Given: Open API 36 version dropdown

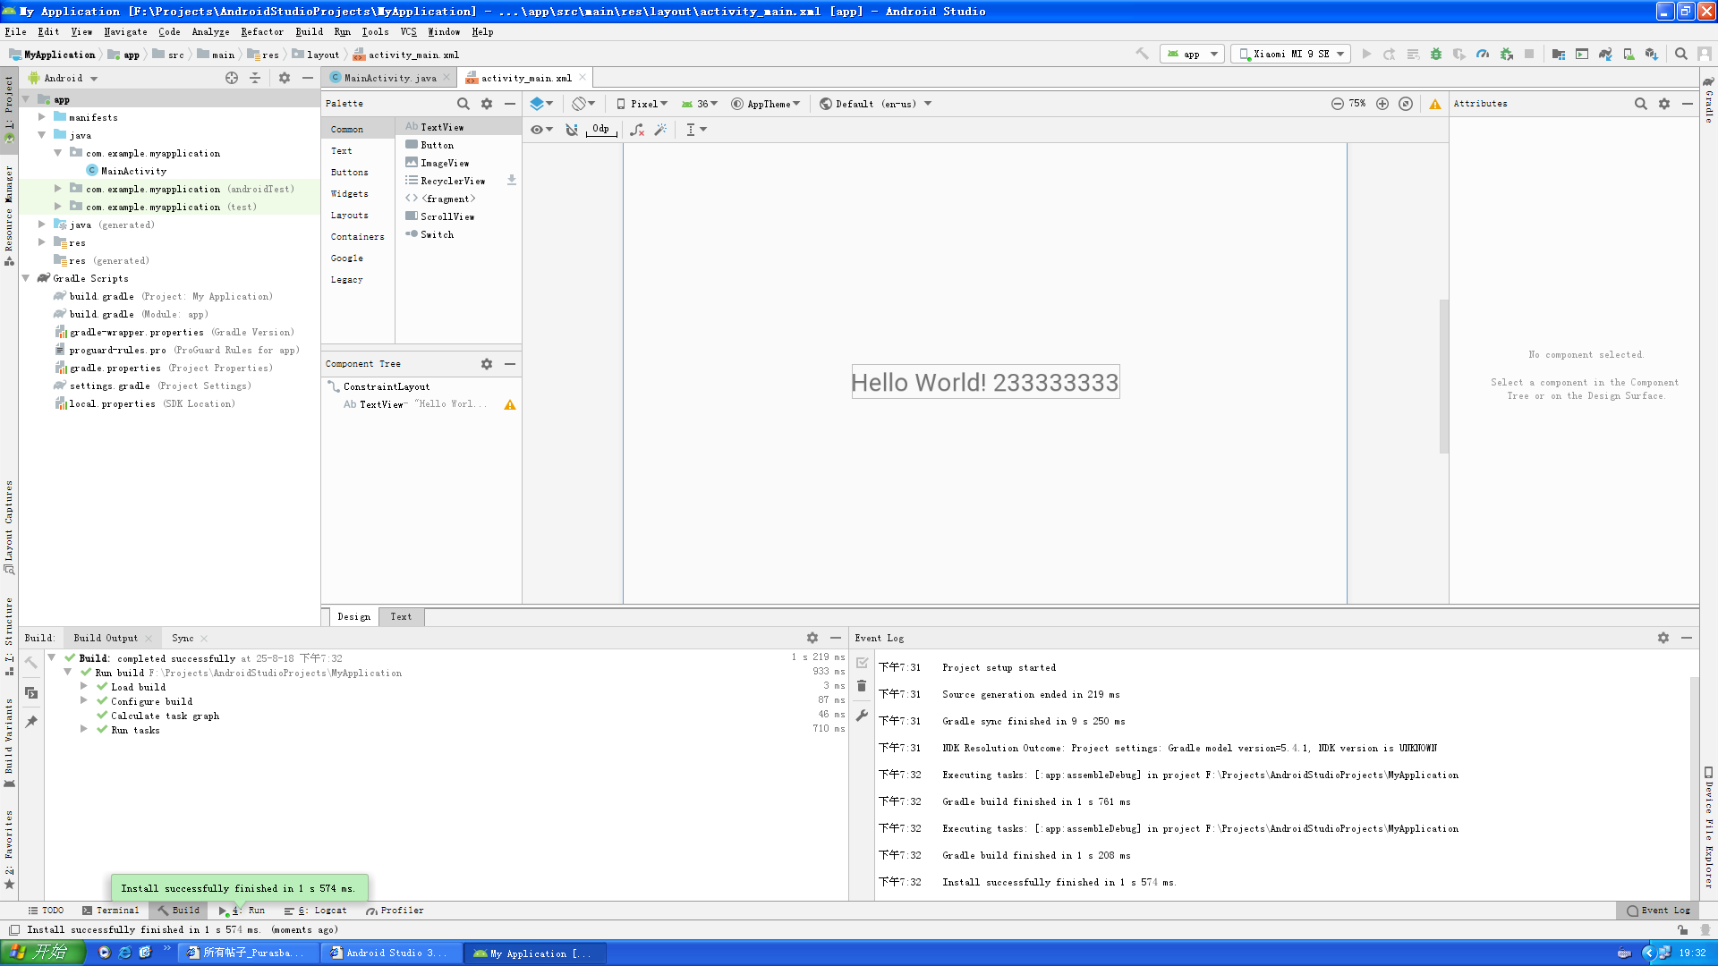Looking at the screenshot, I should 700,104.
